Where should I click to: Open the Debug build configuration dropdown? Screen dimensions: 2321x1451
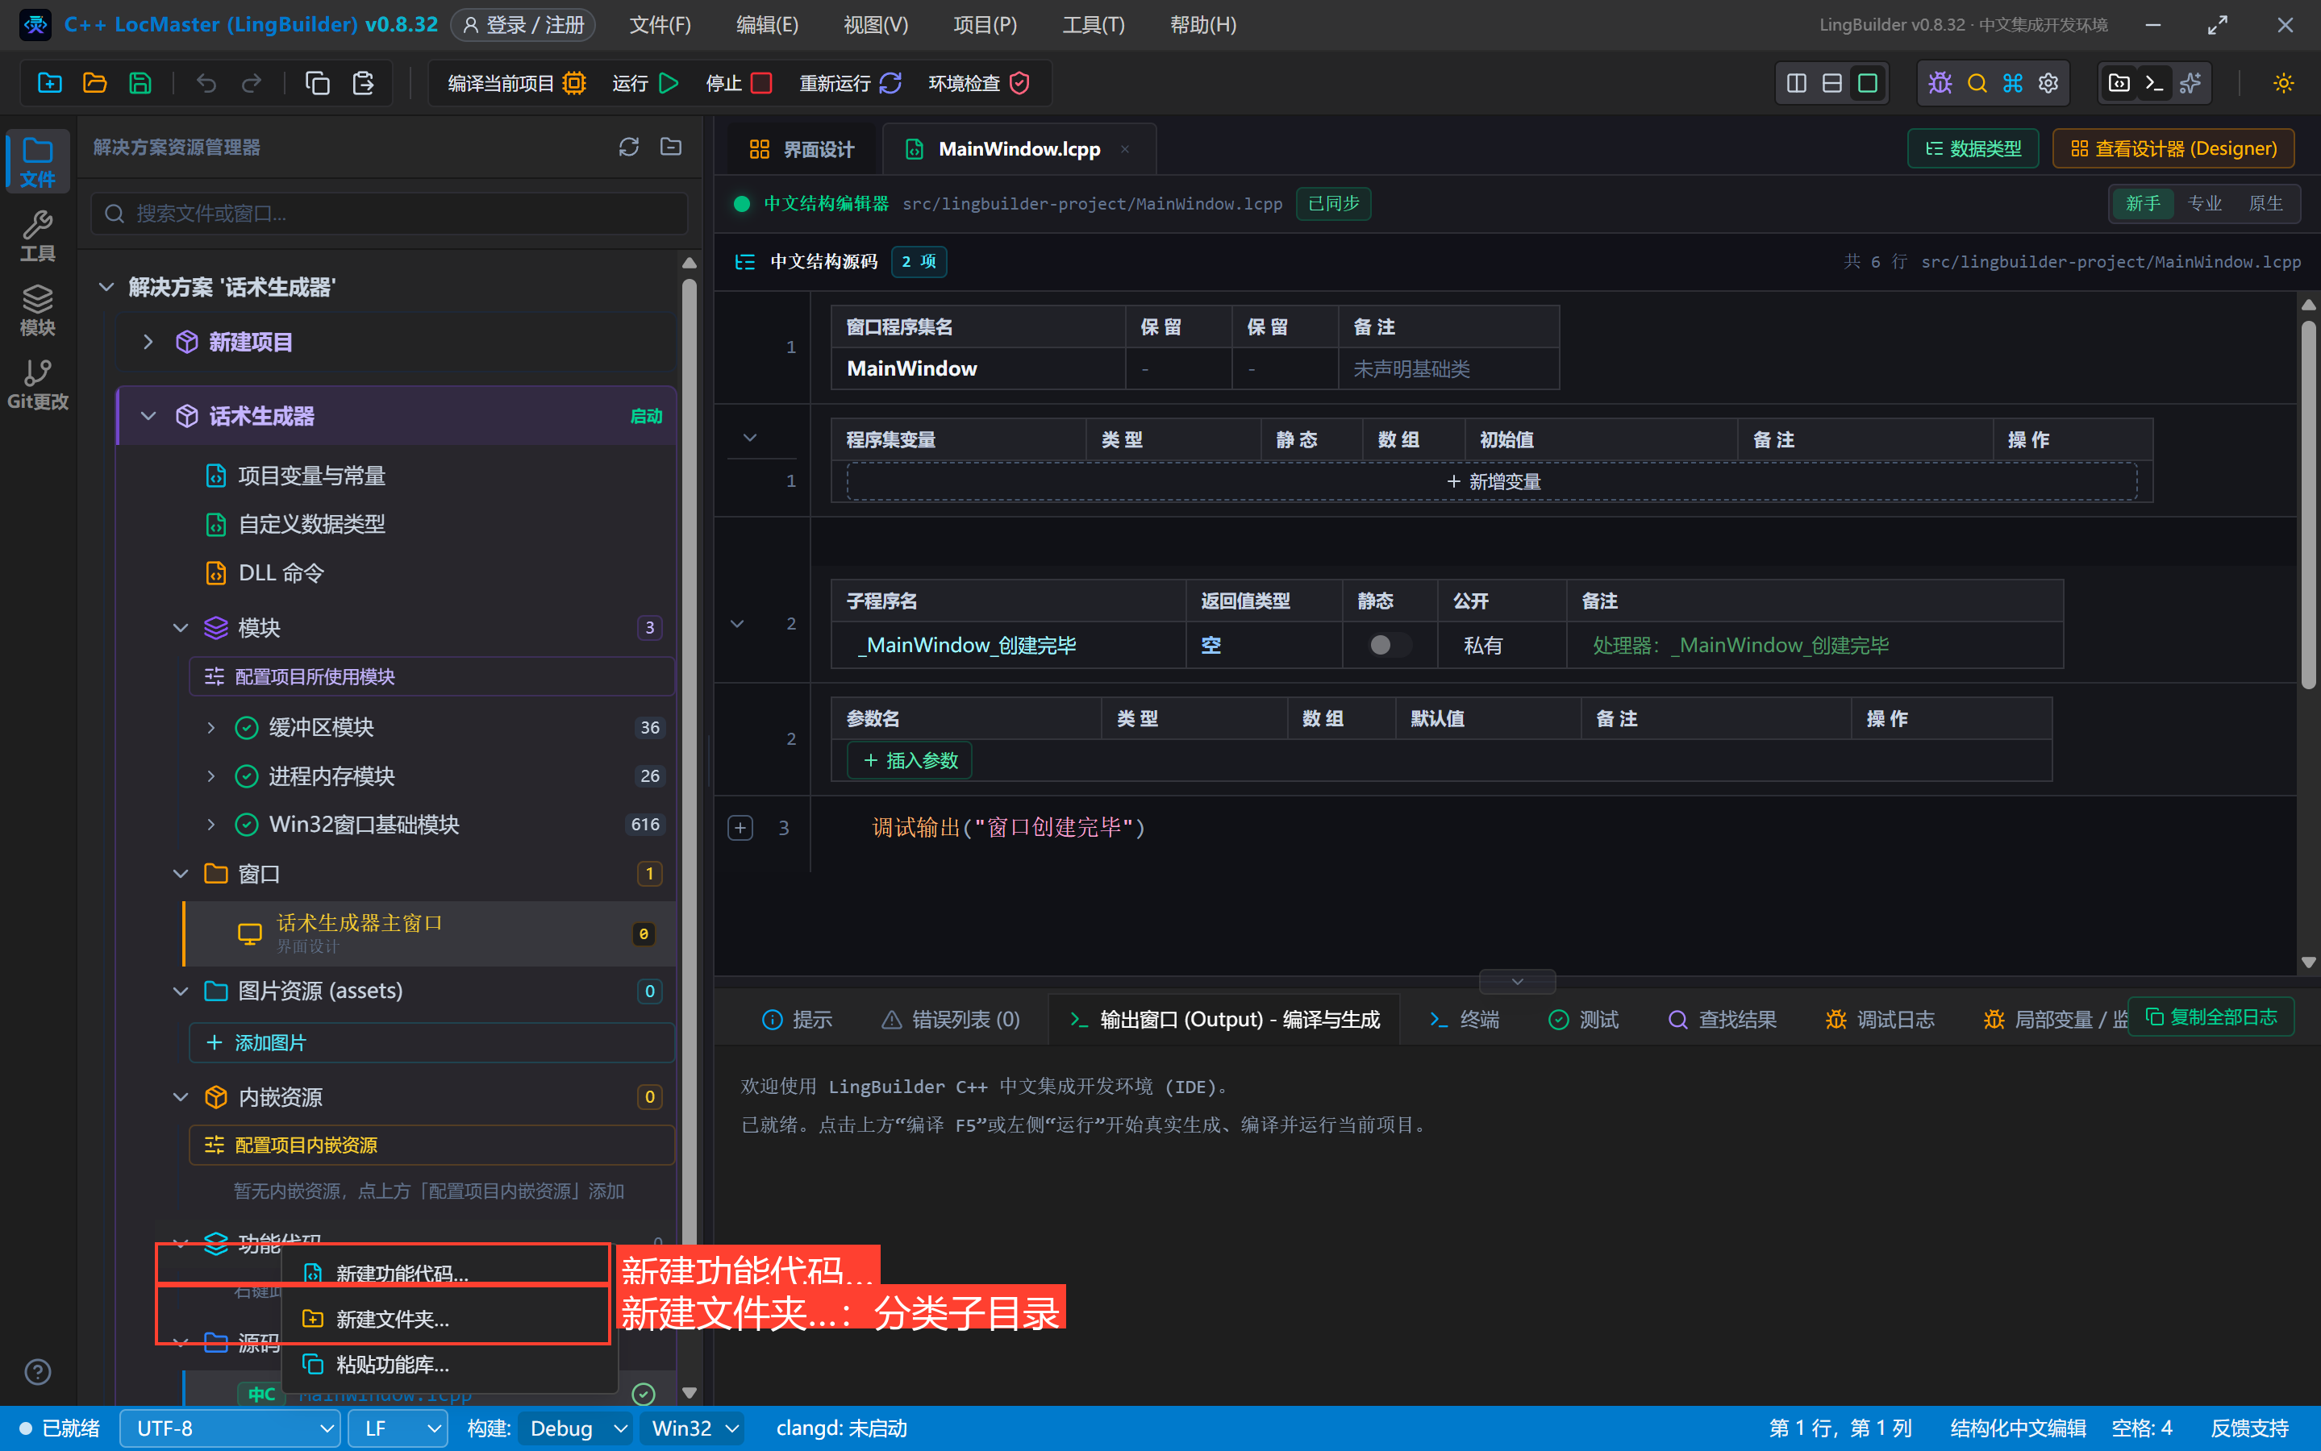[575, 1428]
